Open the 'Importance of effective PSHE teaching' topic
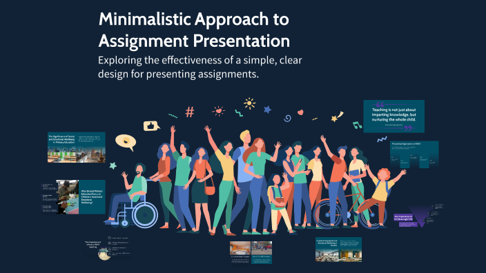Screen dimensions: 486x273 click(107, 248)
